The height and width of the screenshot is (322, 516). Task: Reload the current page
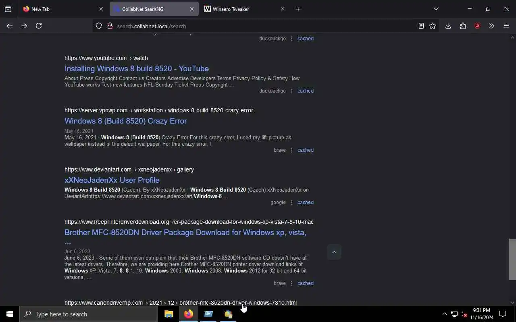(39, 26)
